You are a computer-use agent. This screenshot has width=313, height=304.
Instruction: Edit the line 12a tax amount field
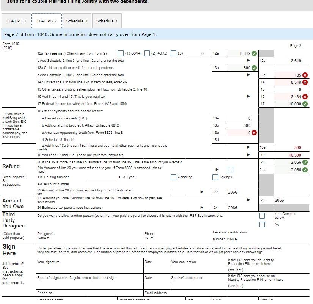[242, 53]
